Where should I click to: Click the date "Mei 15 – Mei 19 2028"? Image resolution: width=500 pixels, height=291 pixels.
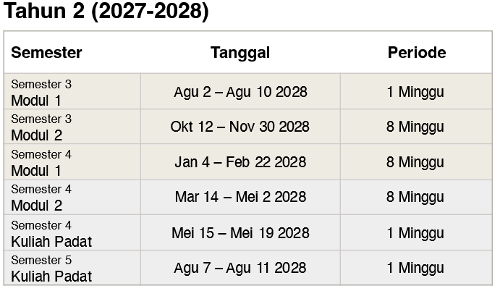pos(240,233)
